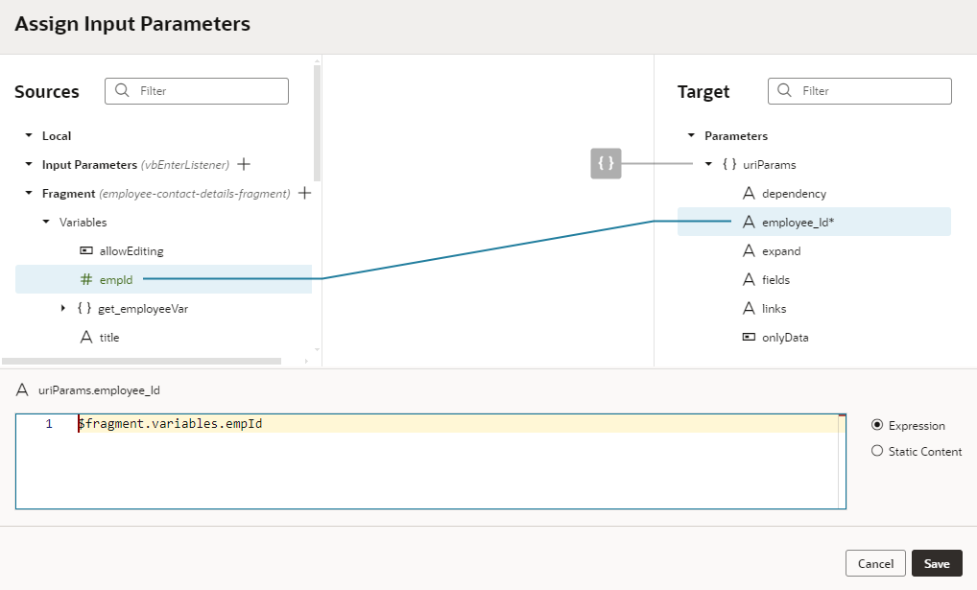Click the magnifier icon in Target filter
Screen dimensions: 977x590
[783, 90]
